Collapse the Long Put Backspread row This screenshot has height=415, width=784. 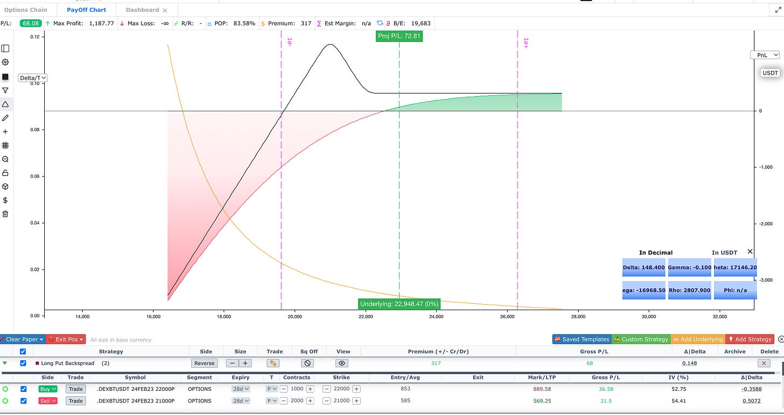pyautogui.click(x=5, y=363)
